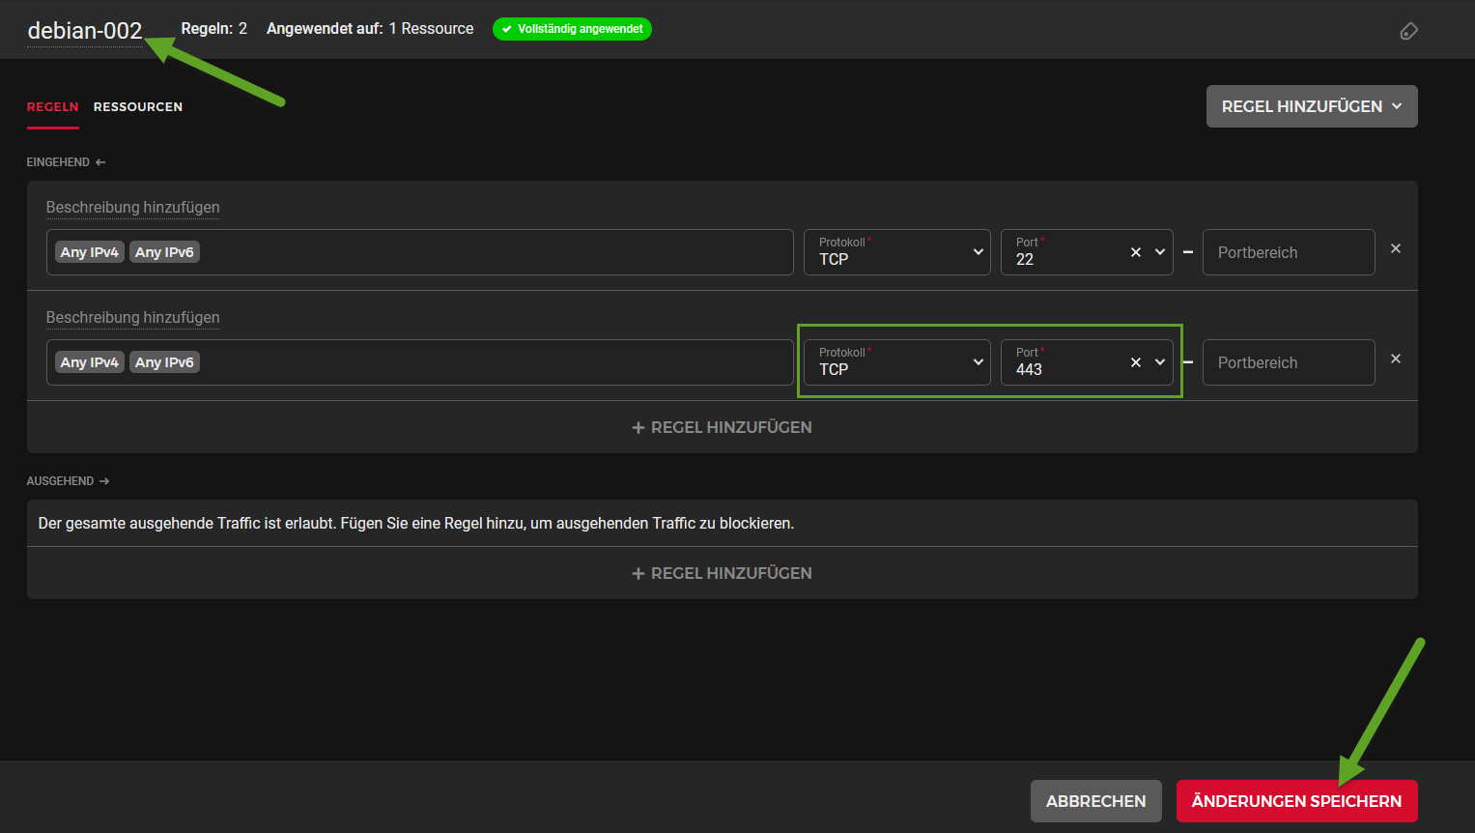
Task: Click Portbereich field of port 22 rule
Action: [x=1288, y=252]
